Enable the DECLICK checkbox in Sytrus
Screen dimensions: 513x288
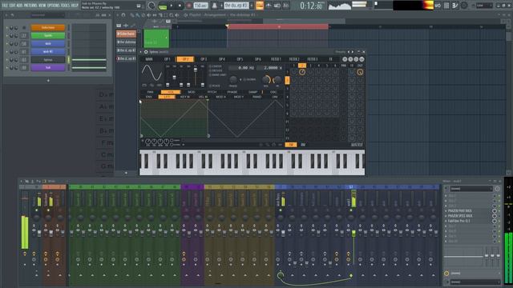coord(210,71)
